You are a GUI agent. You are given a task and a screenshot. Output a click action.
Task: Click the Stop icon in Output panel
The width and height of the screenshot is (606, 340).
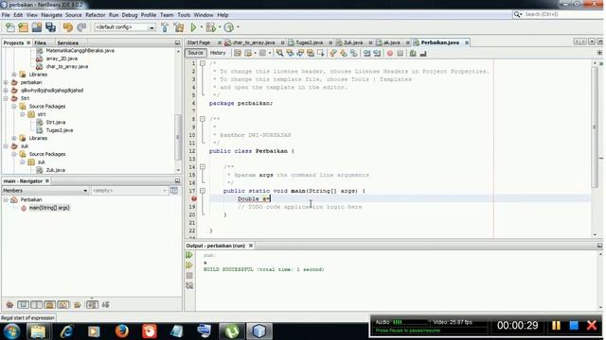tap(189, 276)
